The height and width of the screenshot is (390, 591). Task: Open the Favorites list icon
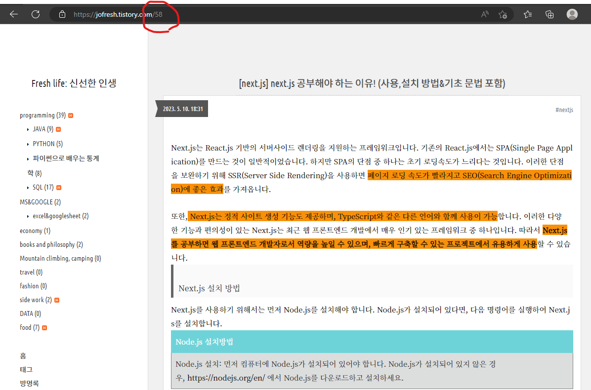point(528,14)
